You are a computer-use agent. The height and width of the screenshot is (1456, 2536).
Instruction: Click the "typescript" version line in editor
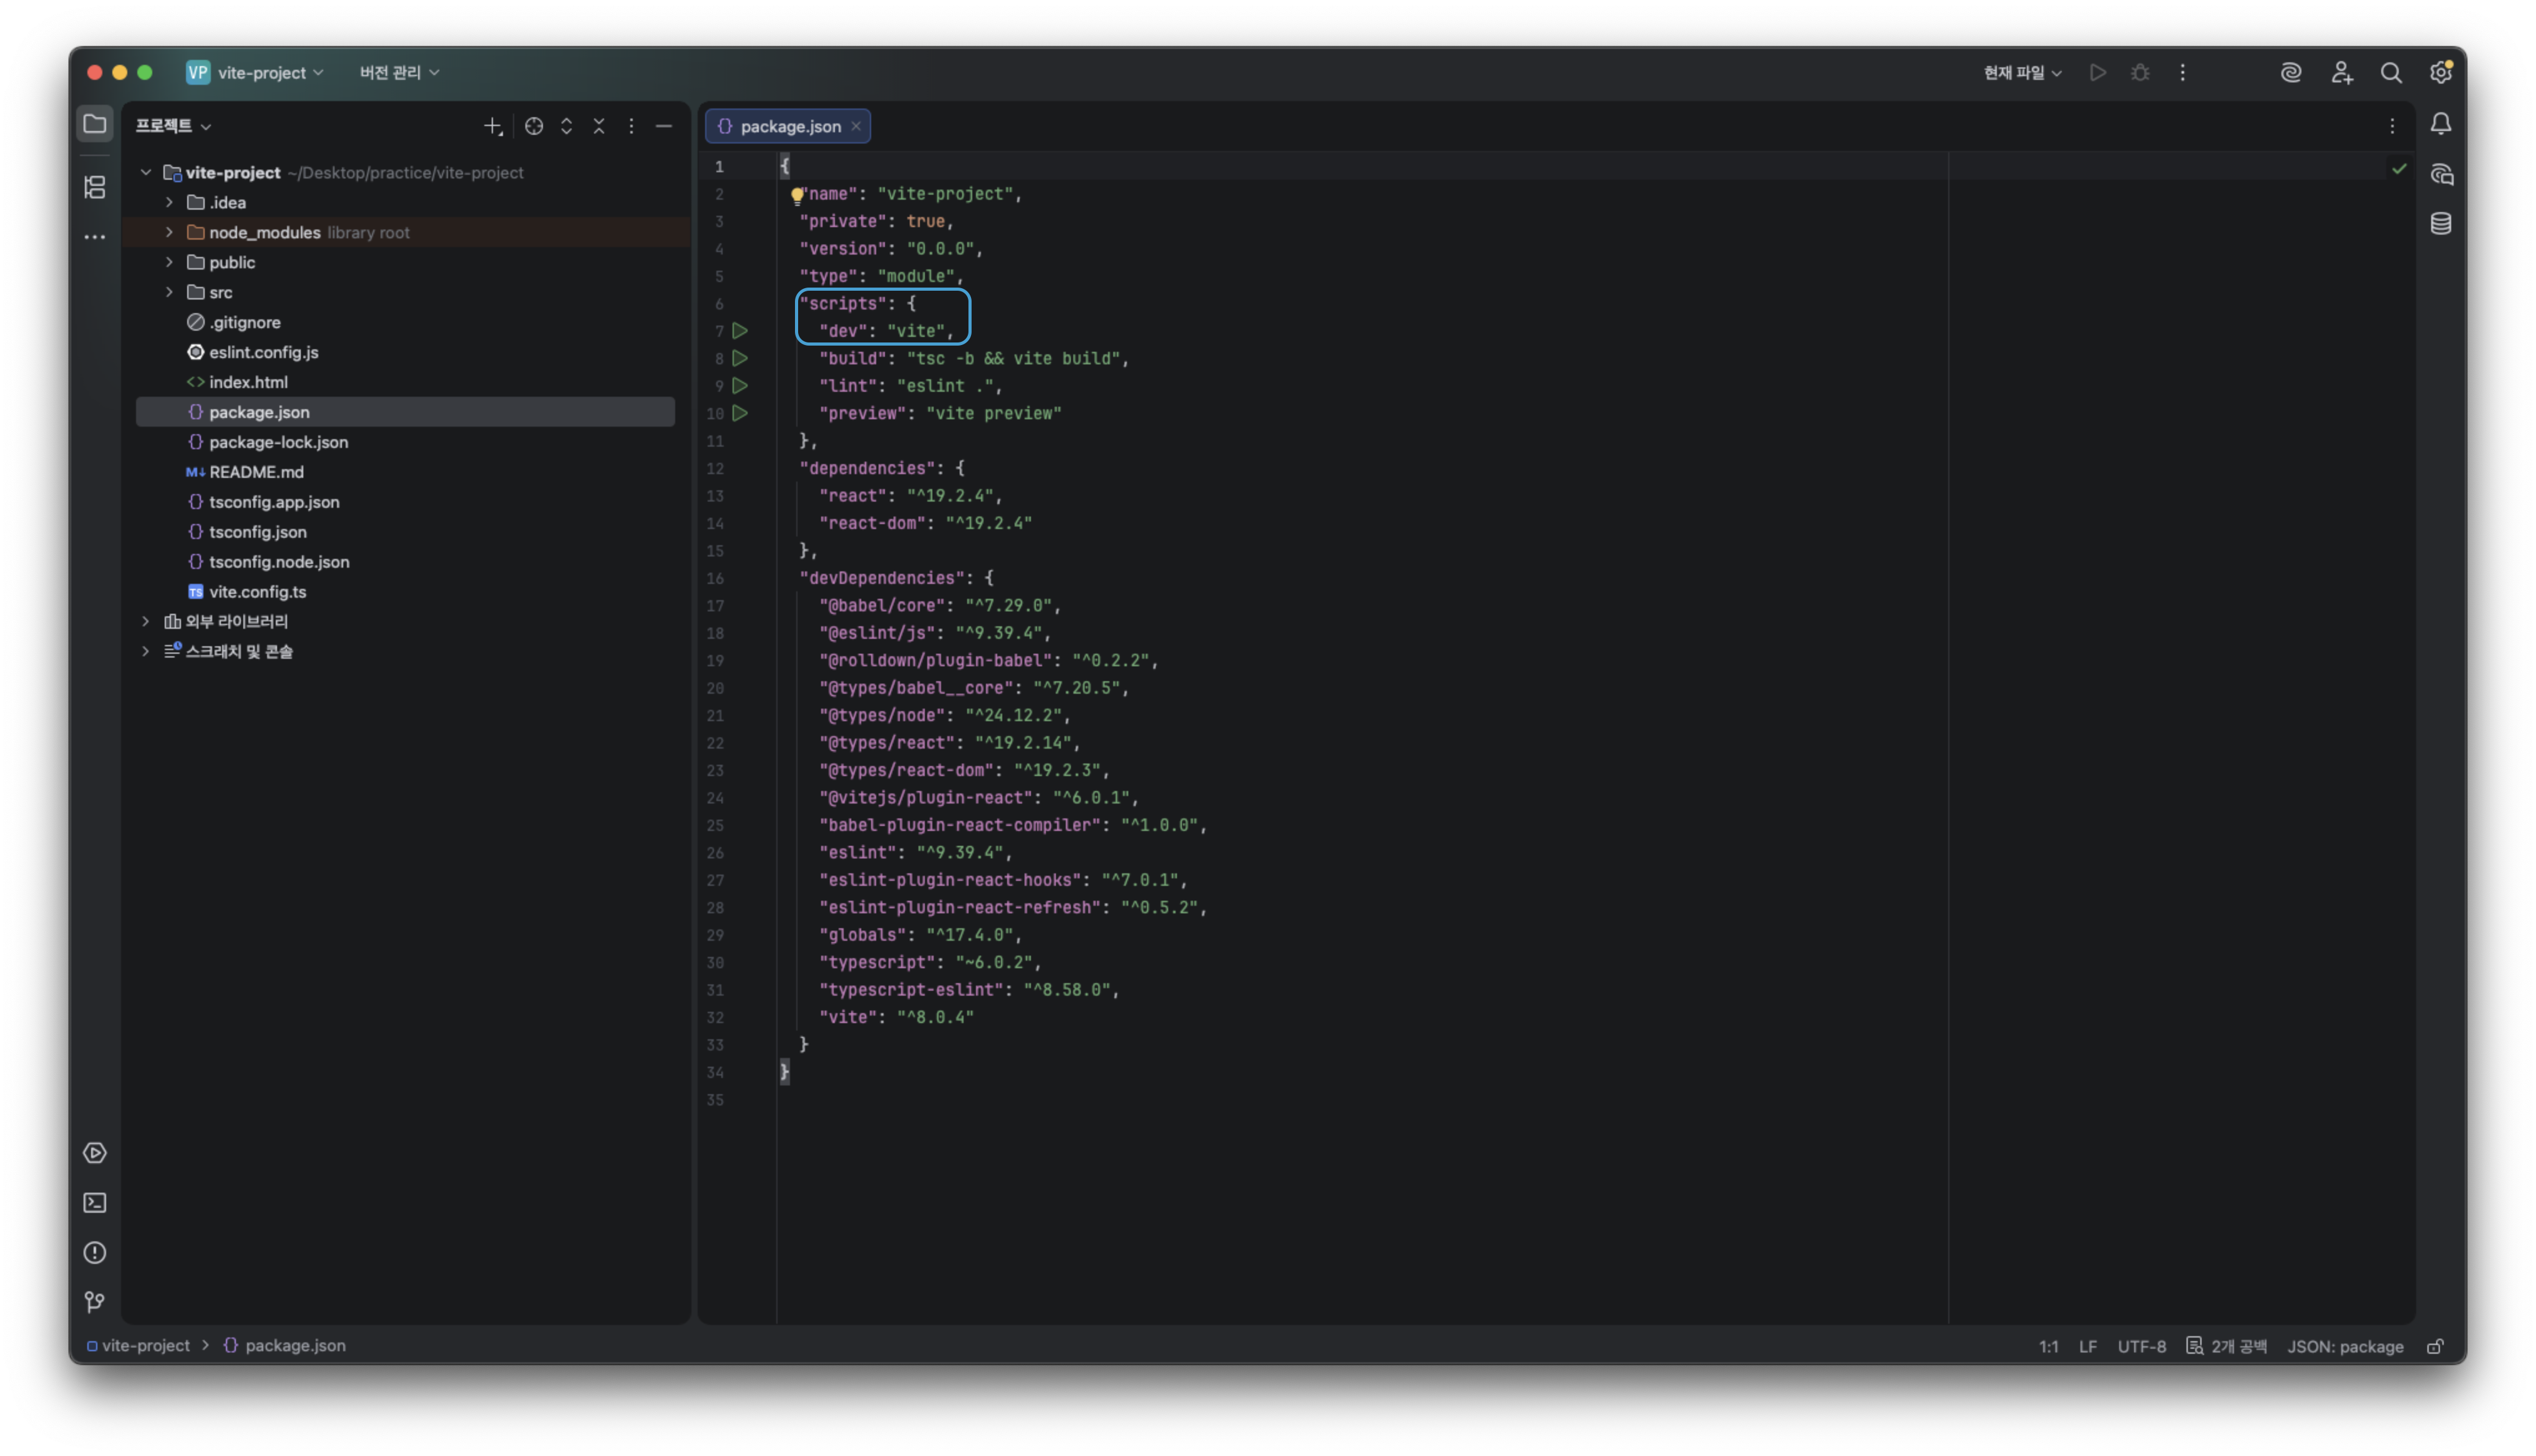click(x=930, y=962)
